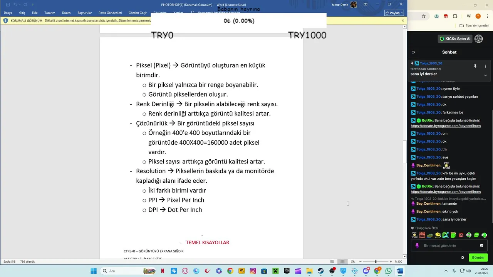
Task: Click username Bay_Centilmen before 'sıkıntı yok'
Action: coord(429,212)
